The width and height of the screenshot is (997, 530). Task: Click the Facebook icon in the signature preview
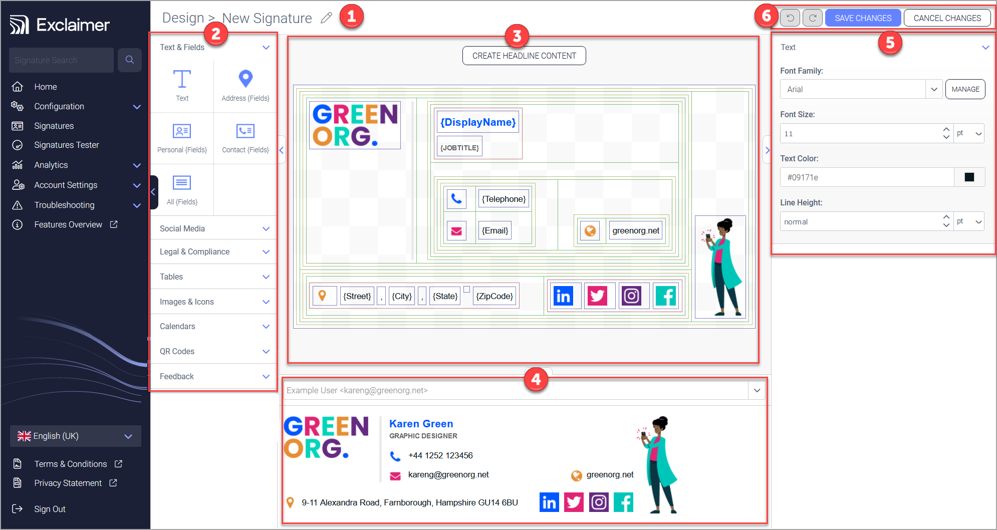point(623,502)
